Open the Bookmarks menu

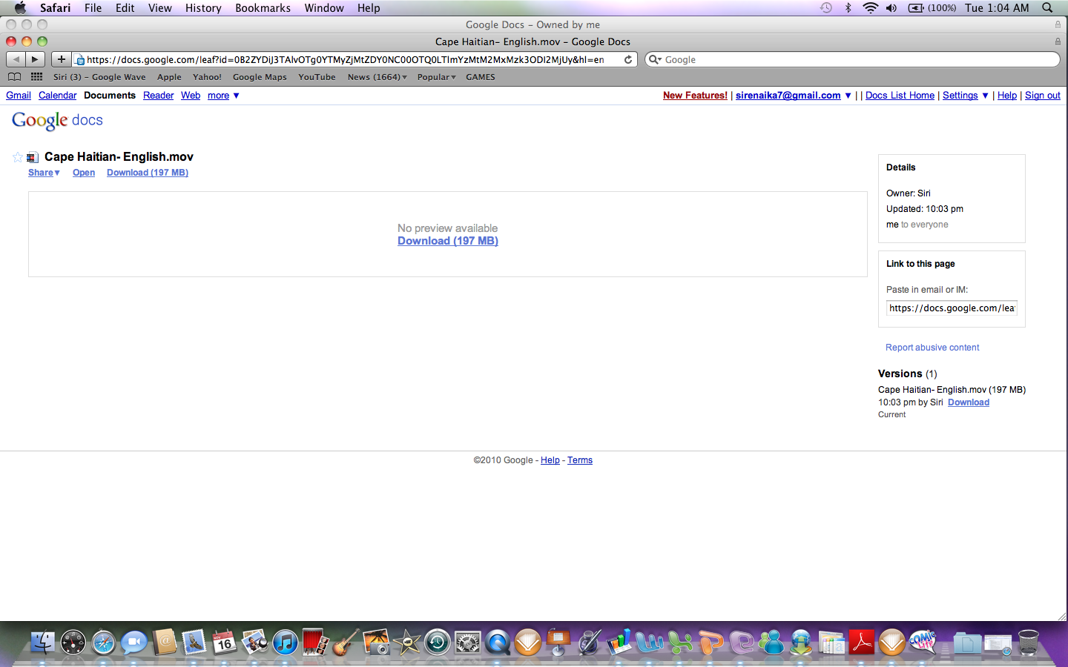tap(263, 8)
